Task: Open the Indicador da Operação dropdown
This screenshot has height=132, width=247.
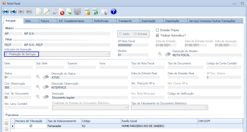Action: pyautogui.click(x=108, y=54)
